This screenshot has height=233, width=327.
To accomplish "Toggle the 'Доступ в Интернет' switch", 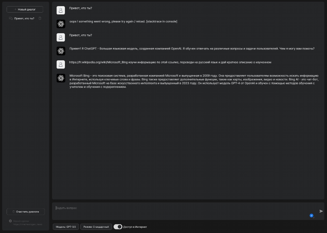I will click(x=118, y=227).
